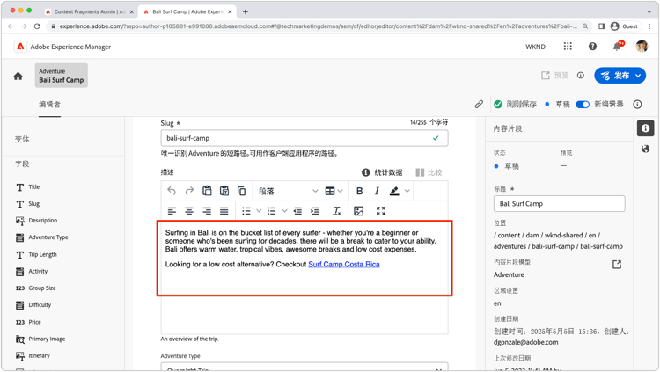660x372 pixels.
Task: Click the paste clipboard icon
Action: (207, 191)
